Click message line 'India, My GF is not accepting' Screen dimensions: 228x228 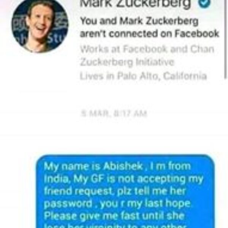(123, 179)
